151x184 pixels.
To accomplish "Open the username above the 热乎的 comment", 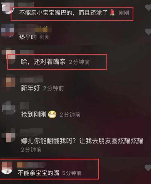I will tap(35, 28).
